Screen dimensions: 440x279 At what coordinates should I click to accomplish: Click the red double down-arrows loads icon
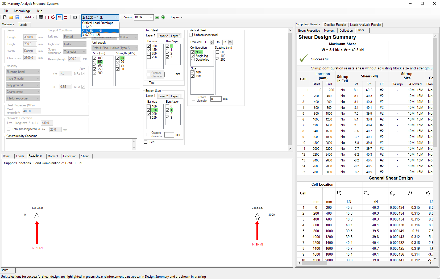pyautogui.click(x=47, y=17)
